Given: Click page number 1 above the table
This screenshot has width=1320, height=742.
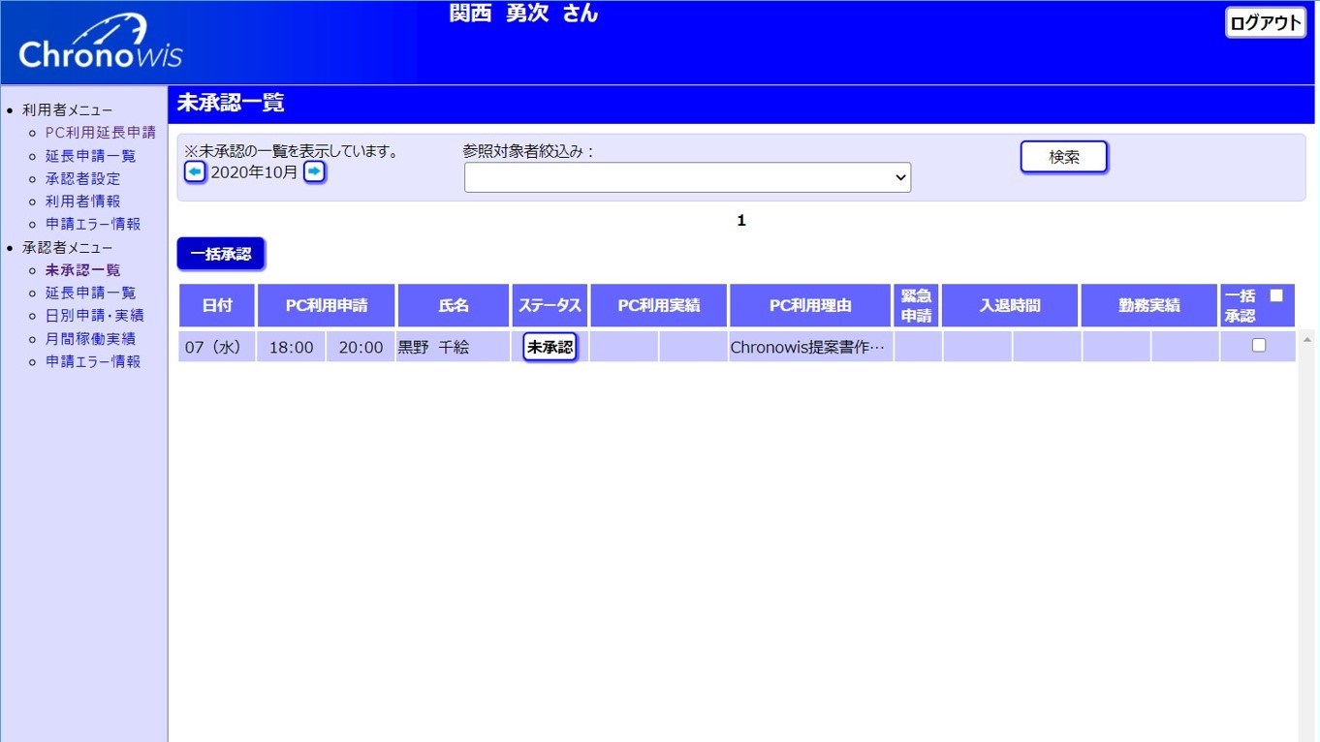Looking at the screenshot, I should 741,221.
